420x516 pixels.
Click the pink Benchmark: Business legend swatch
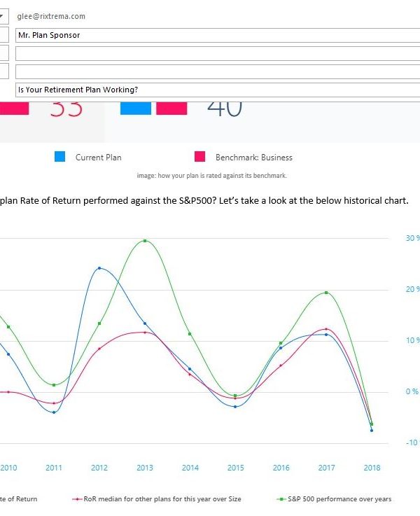click(x=199, y=157)
